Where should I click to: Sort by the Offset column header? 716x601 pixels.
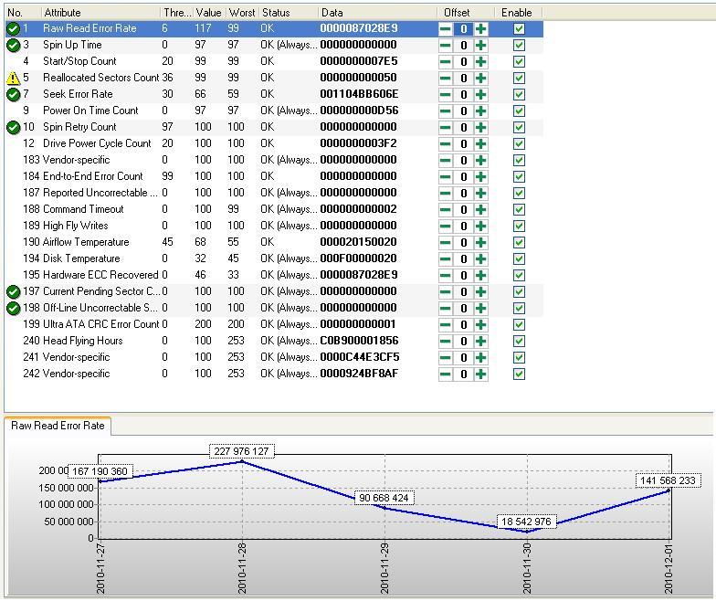click(x=466, y=13)
